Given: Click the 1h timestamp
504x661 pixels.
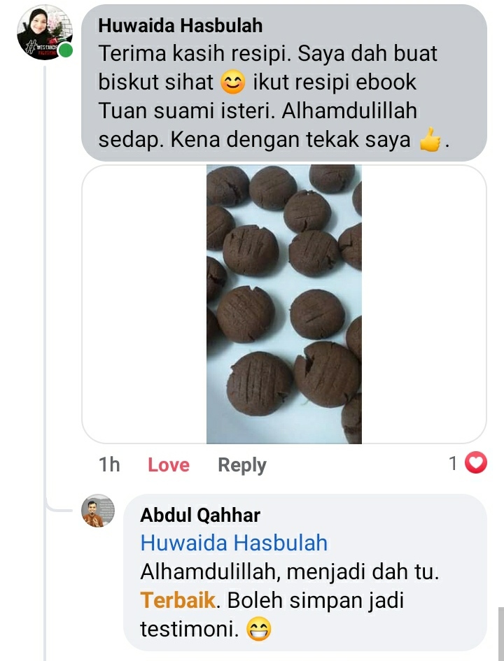Looking at the screenshot, I should tap(109, 465).
